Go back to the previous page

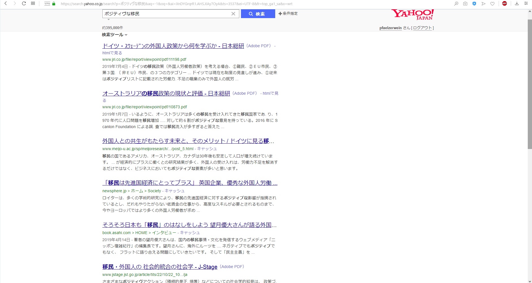(x=6, y=4)
